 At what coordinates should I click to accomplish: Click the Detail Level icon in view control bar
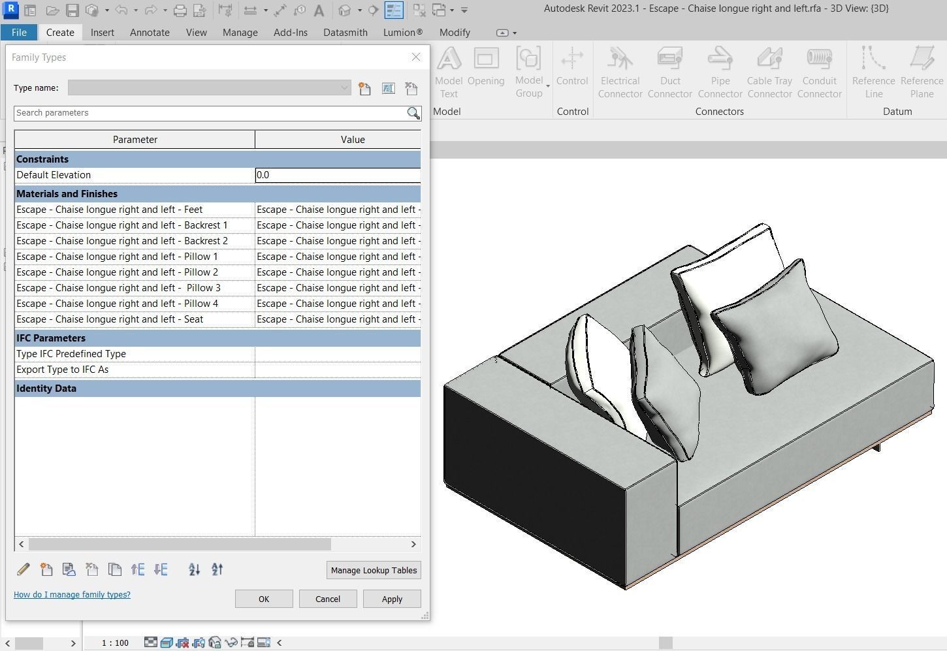coord(151,643)
